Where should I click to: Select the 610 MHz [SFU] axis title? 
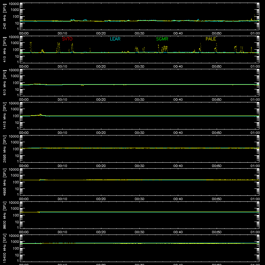[x=4, y=82]
